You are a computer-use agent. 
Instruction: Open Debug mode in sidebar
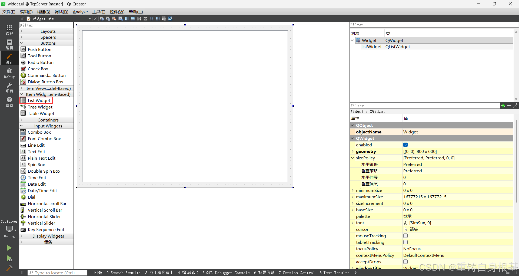tap(9, 73)
